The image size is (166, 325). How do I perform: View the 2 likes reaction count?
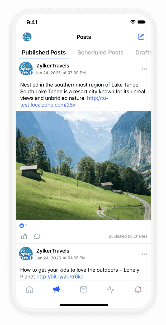point(23,226)
